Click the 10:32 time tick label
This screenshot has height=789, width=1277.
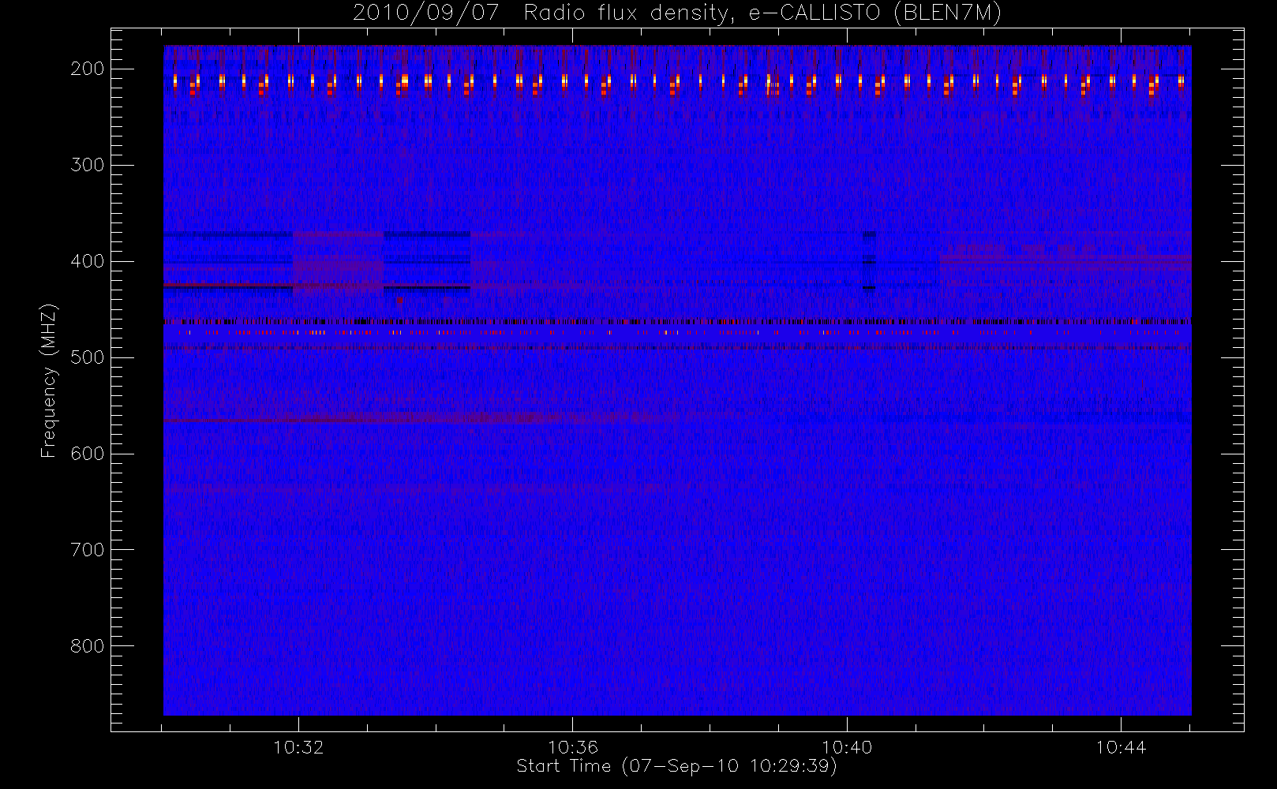point(298,747)
